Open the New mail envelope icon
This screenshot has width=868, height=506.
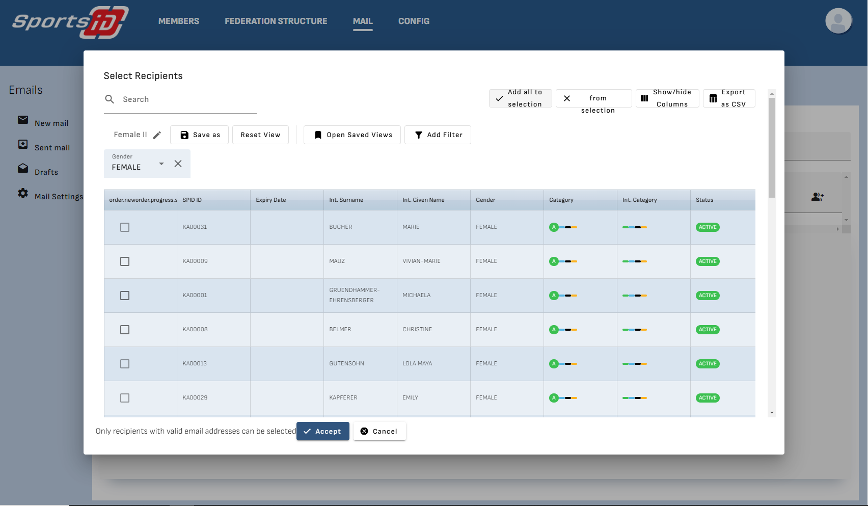pyautogui.click(x=23, y=120)
